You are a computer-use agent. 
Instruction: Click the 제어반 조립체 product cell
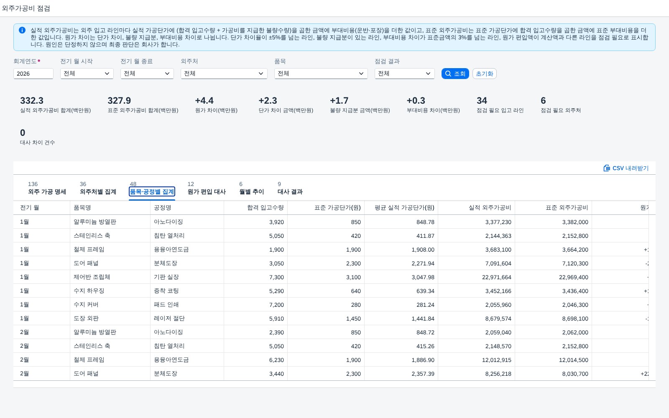click(110, 277)
